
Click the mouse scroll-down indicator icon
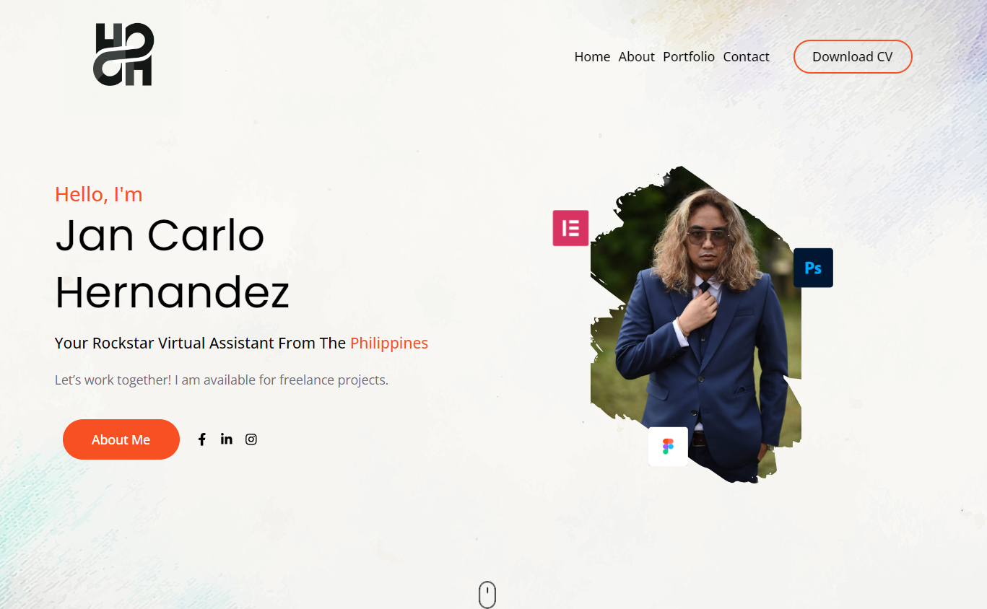(487, 595)
